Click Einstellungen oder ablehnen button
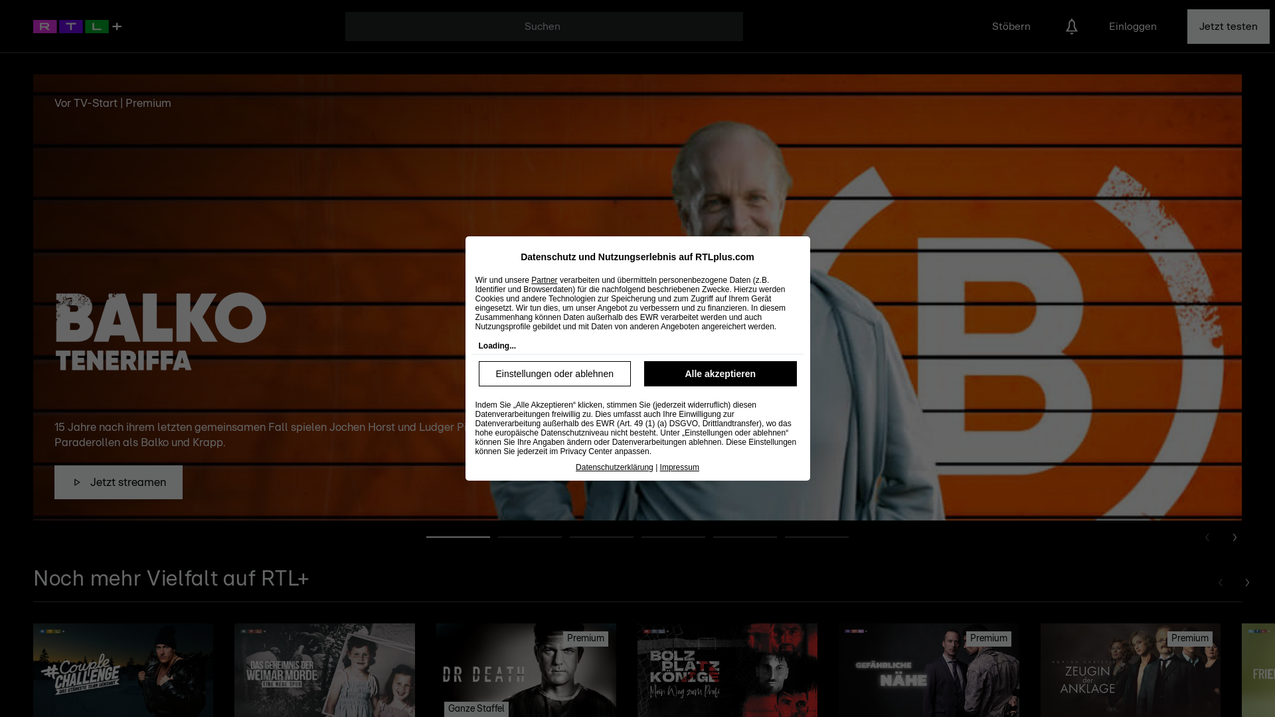 click(x=554, y=374)
